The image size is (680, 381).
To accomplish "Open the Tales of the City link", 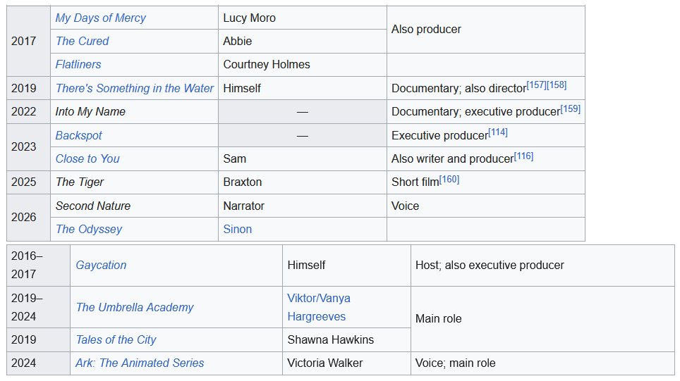I will point(116,340).
